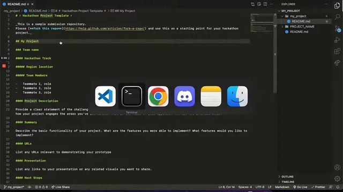Click my_project breadcrumb segment
Viewport: 343px width, 192px height.
tap(12, 11)
